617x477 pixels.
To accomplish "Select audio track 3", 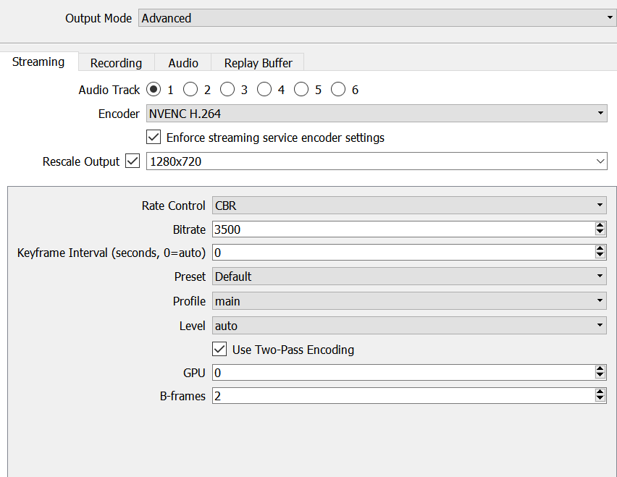I will click(x=227, y=89).
